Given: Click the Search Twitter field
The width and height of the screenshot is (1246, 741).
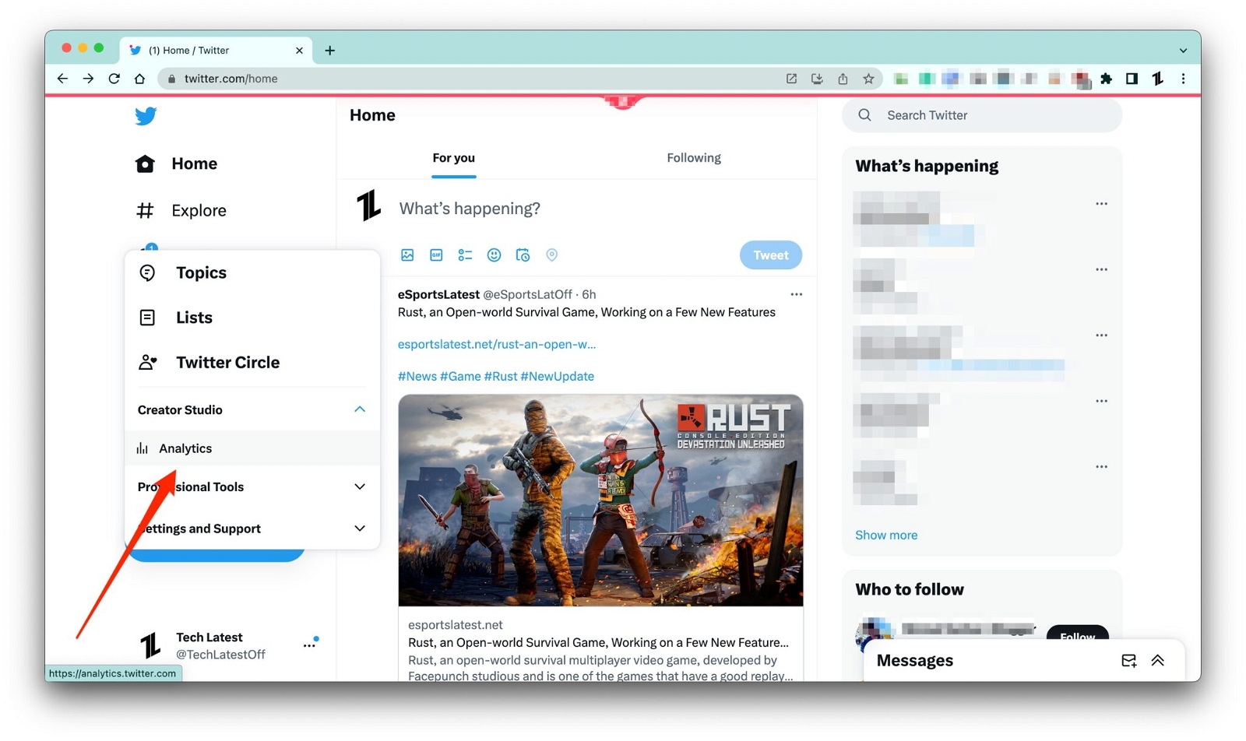Looking at the screenshot, I should (x=982, y=115).
